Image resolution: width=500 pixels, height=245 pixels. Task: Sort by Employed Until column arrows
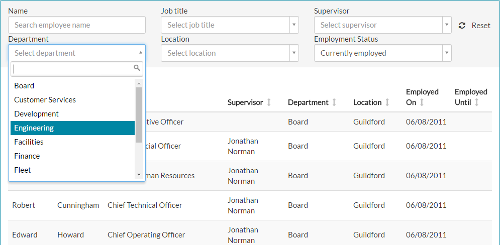pos(476,102)
